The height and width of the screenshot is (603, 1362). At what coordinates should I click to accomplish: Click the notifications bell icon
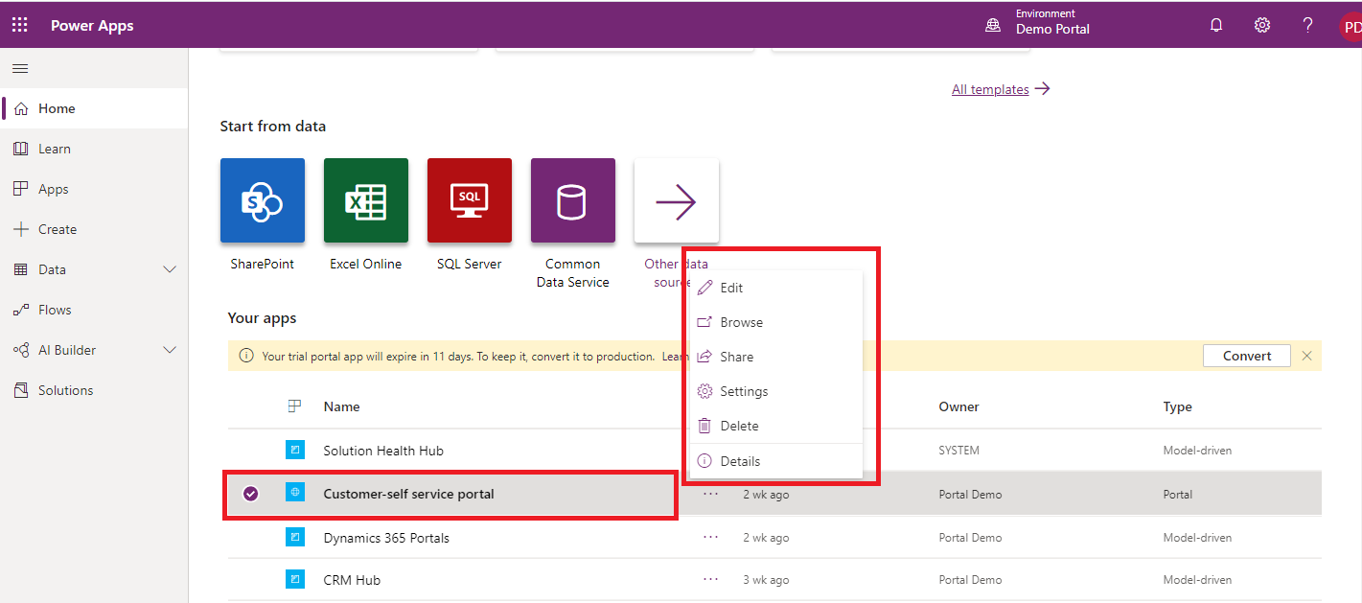click(1216, 25)
